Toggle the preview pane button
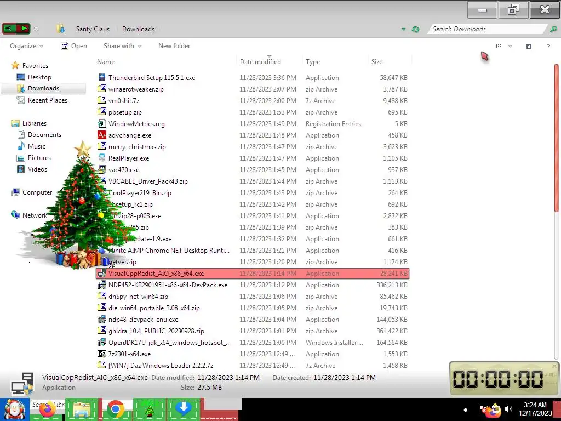Viewport: 561px width, 421px height. point(529,46)
